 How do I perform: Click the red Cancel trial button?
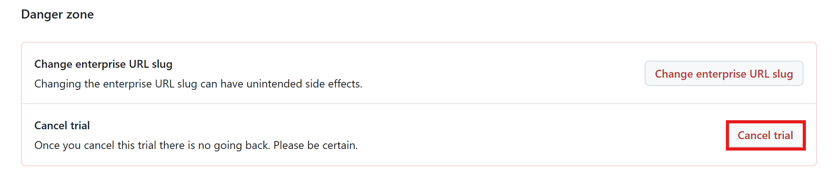765,136
